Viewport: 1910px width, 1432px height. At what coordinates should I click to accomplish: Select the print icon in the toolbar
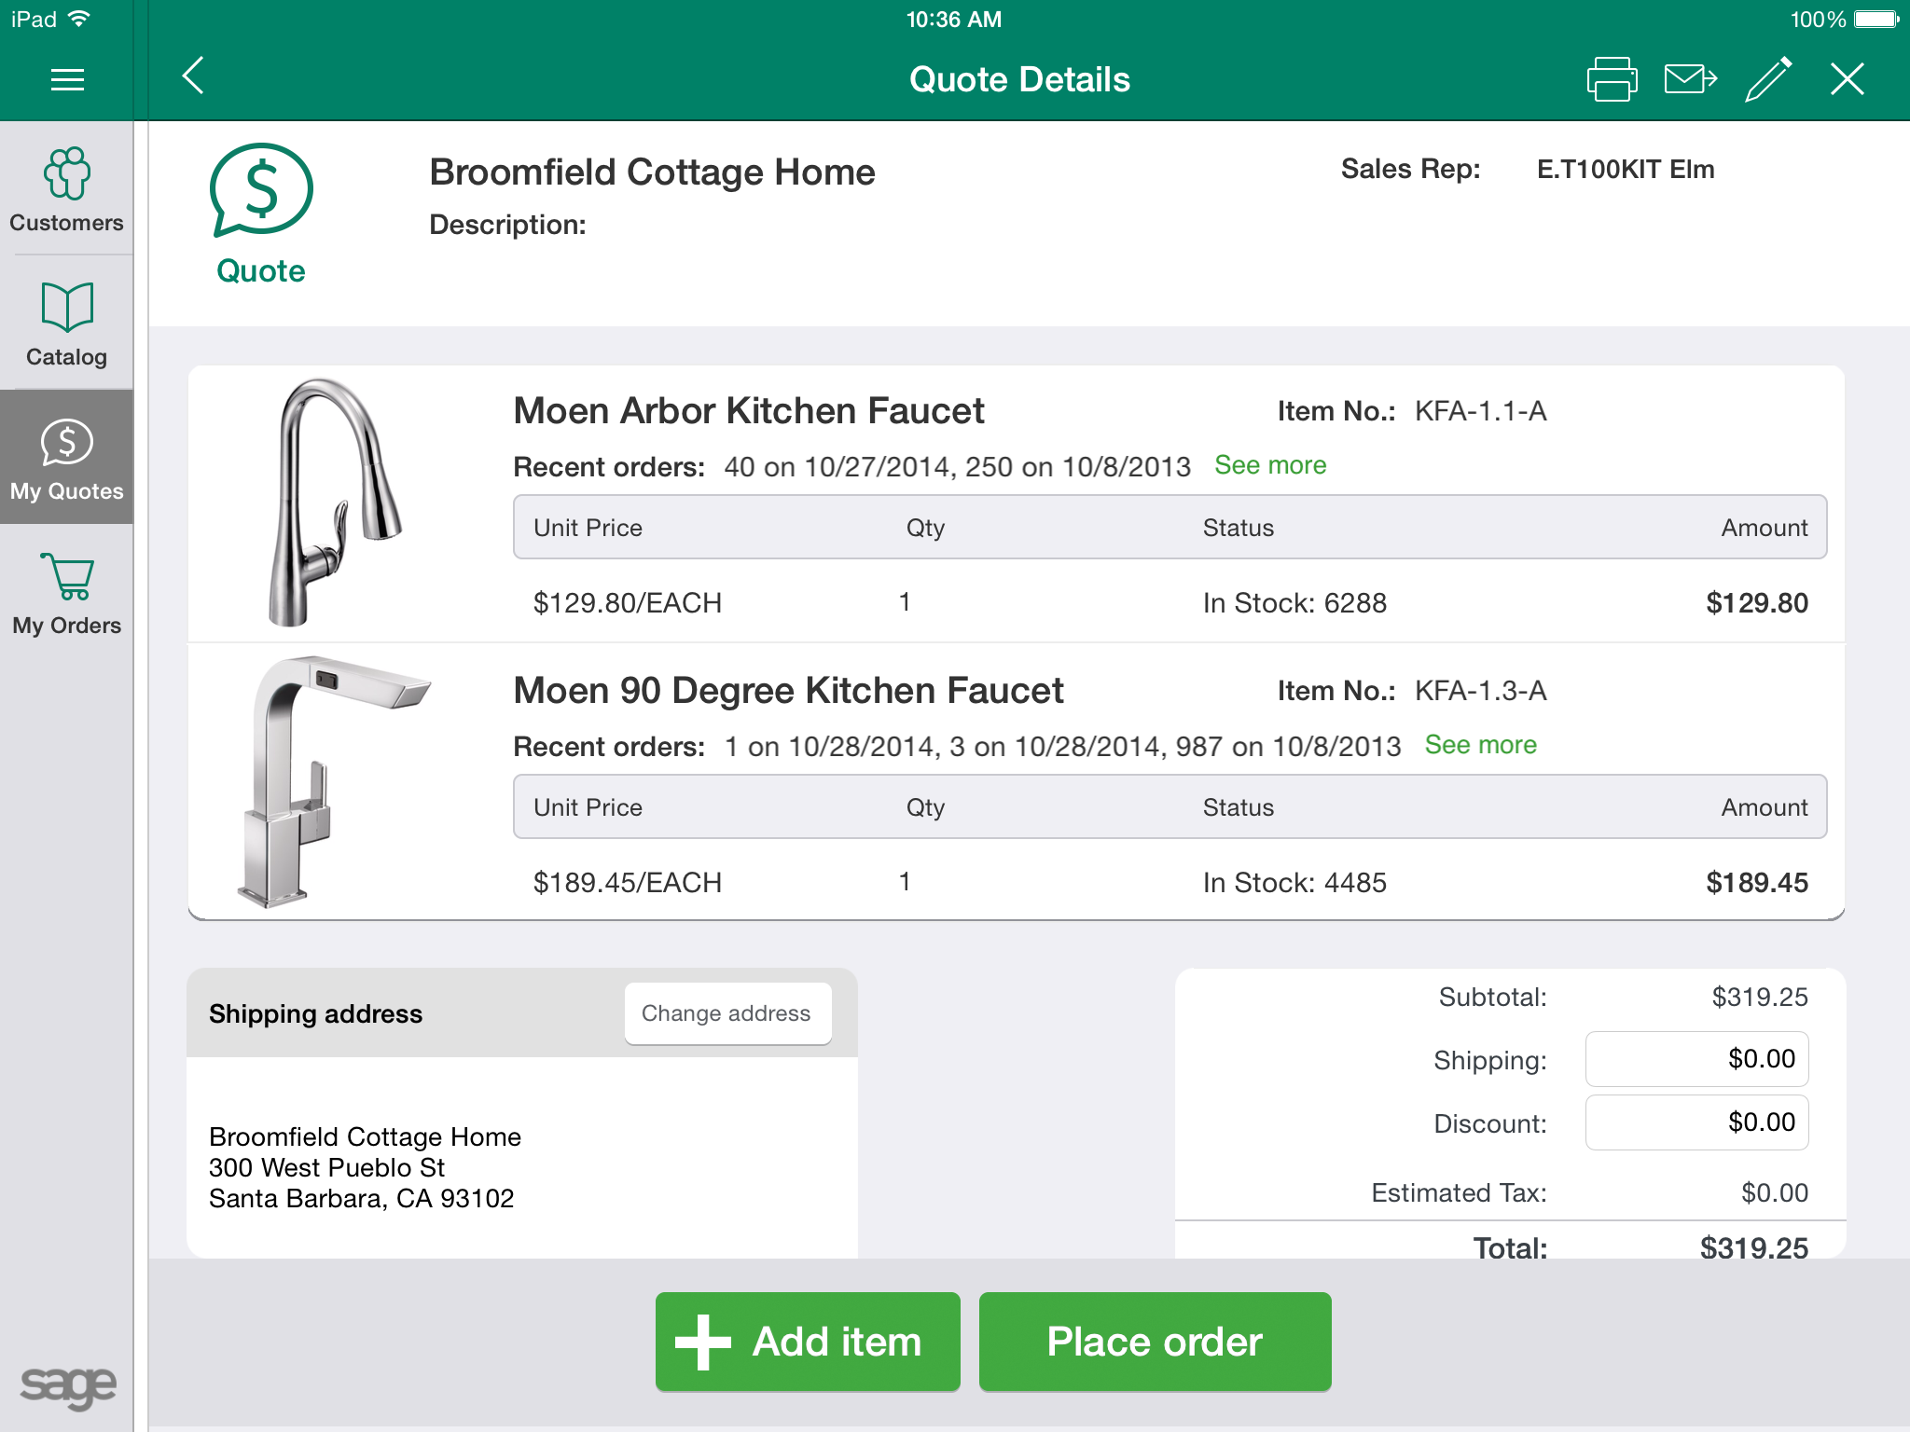point(1612,78)
